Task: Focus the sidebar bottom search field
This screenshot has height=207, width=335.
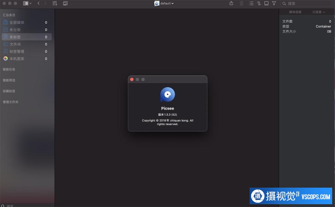Action: (27, 206)
